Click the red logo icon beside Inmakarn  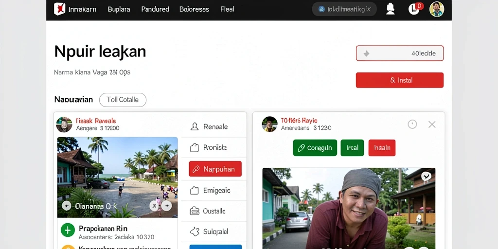(x=59, y=9)
